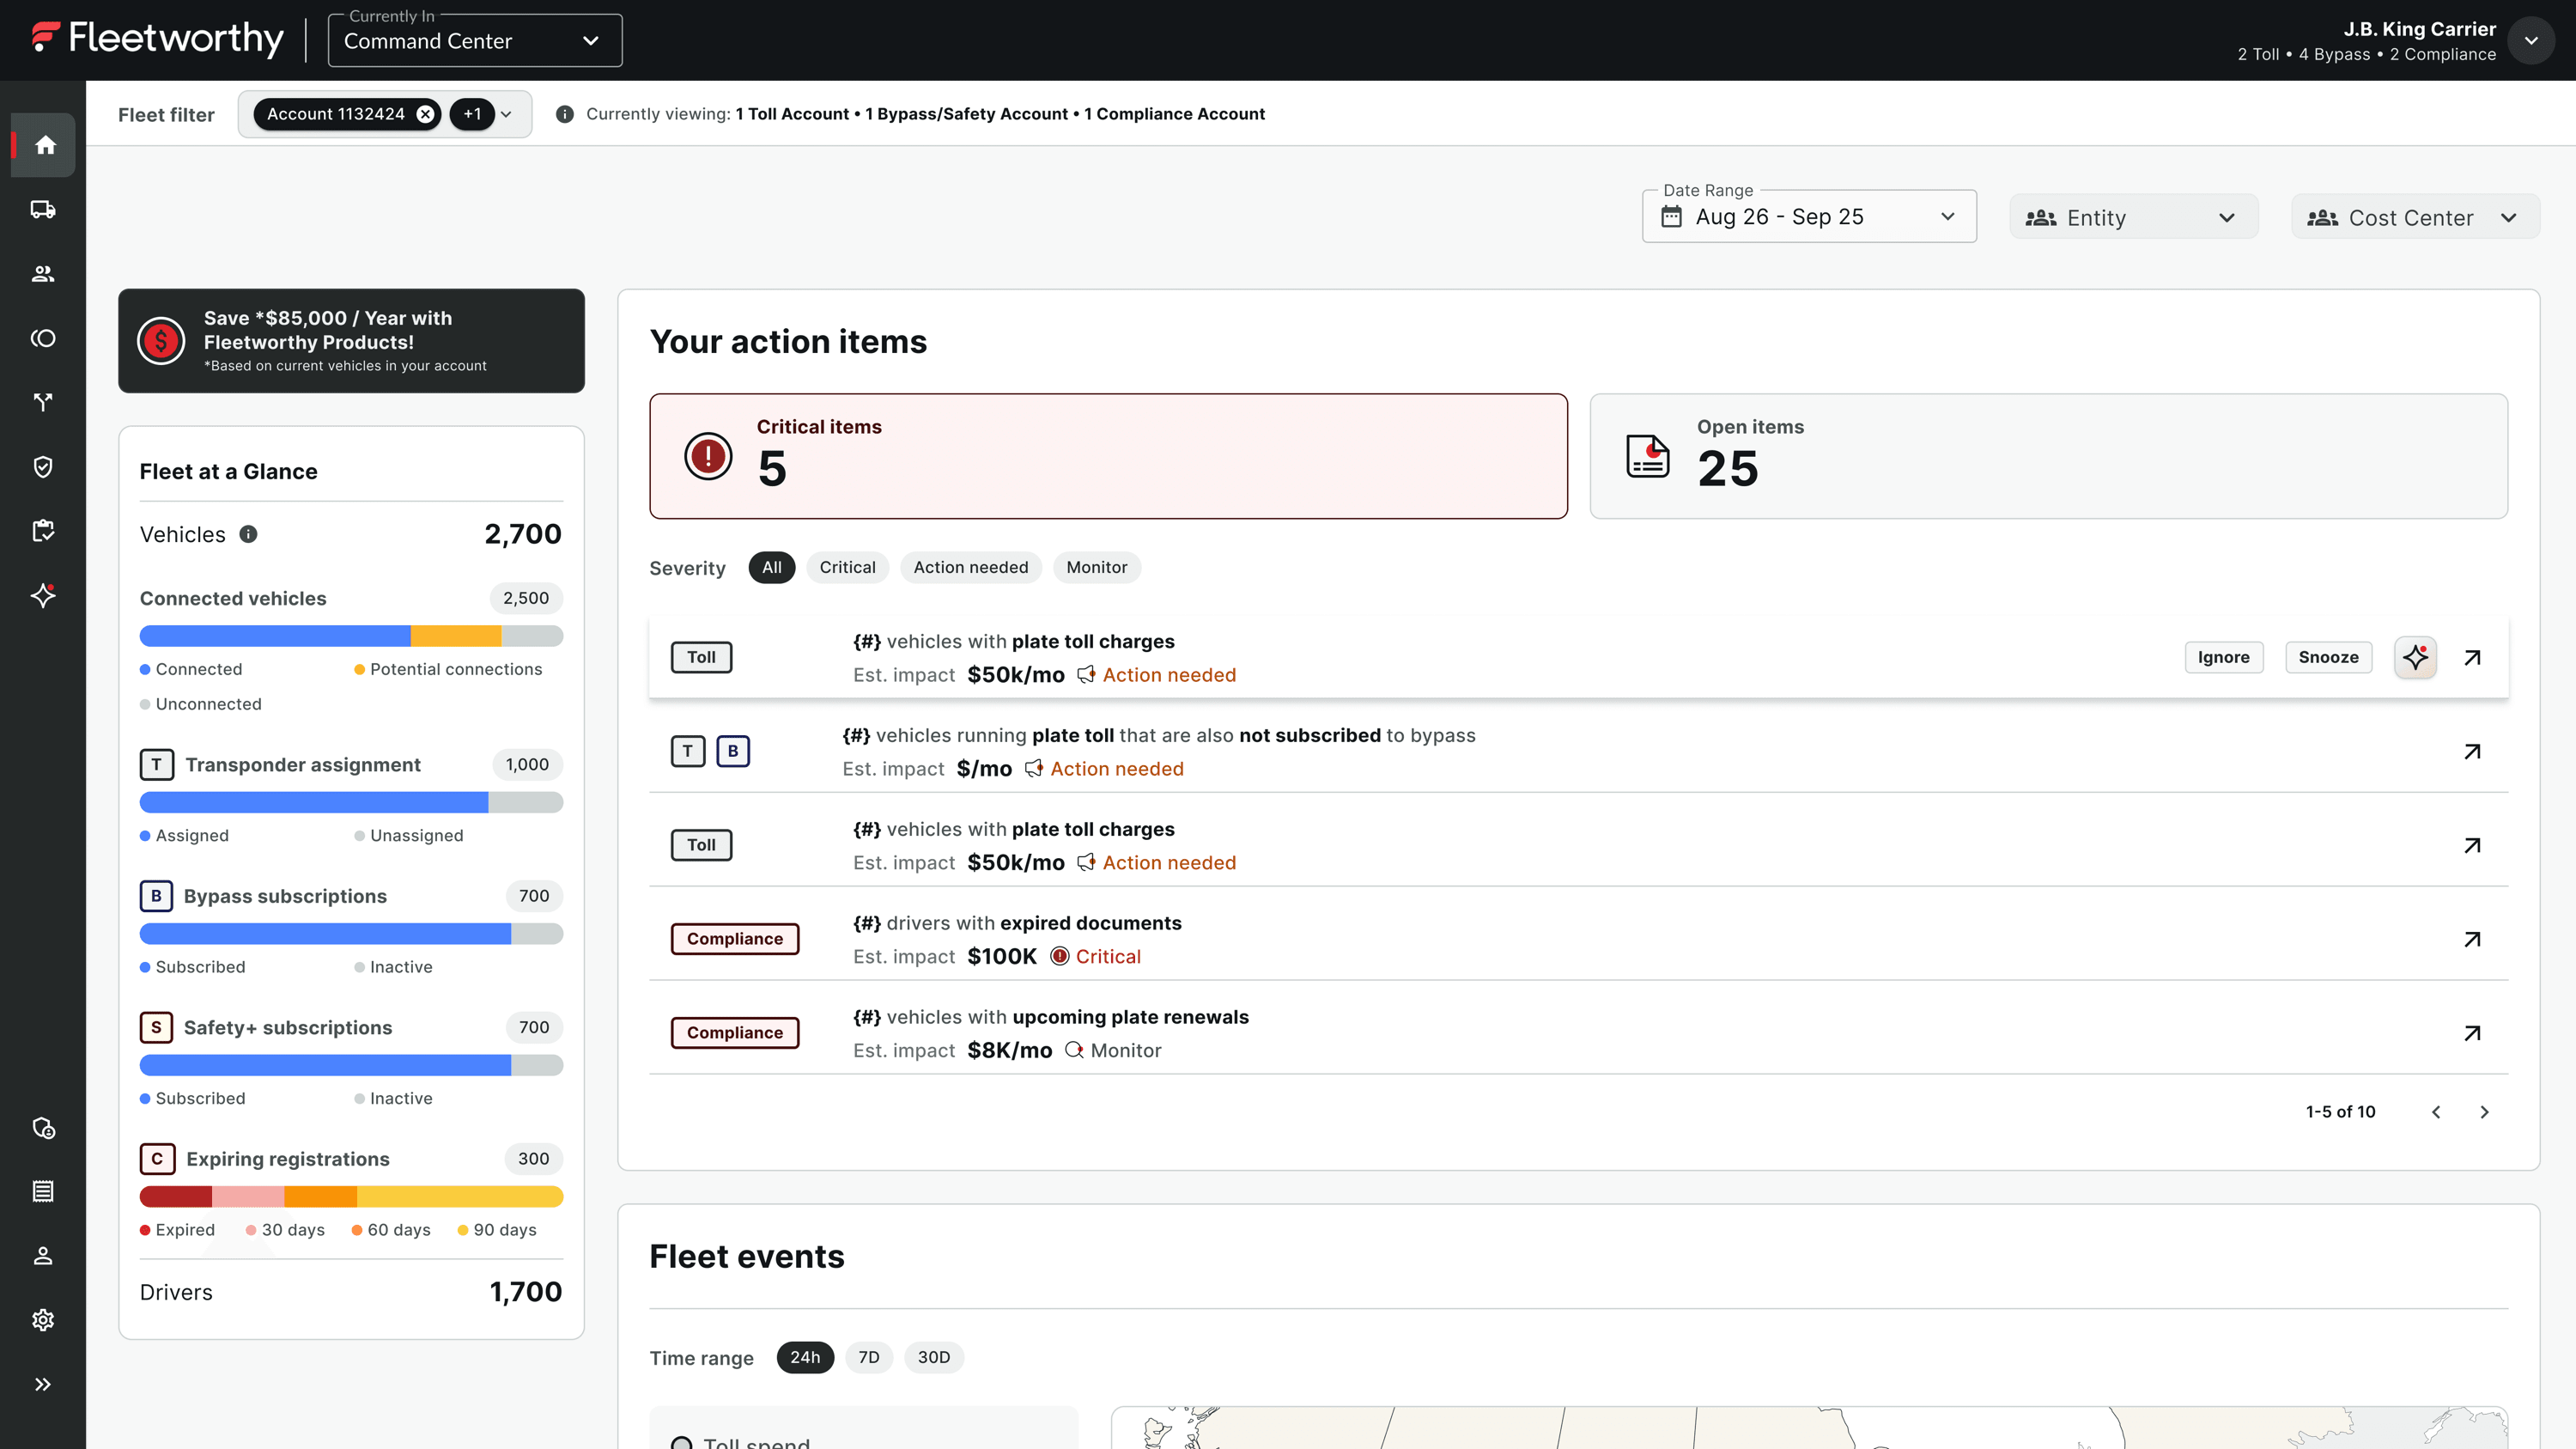
Task: Expand the fleet filter +1 chevron
Action: [x=506, y=114]
